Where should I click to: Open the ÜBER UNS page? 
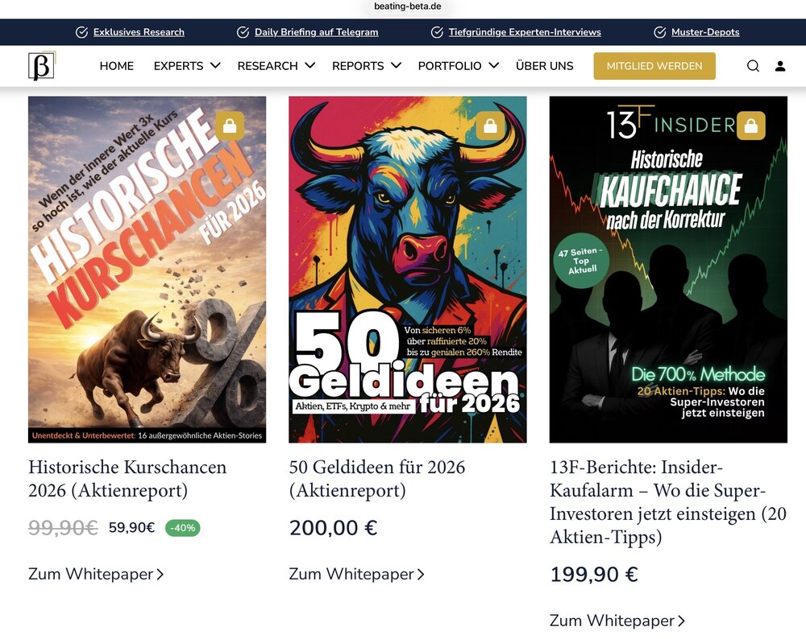(x=544, y=66)
